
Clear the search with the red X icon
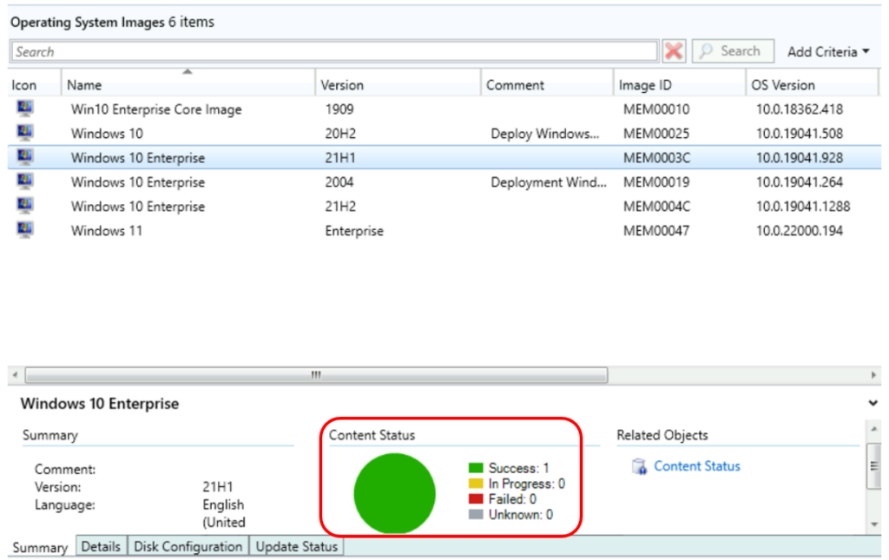pyautogui.click(x=674, y=51)
